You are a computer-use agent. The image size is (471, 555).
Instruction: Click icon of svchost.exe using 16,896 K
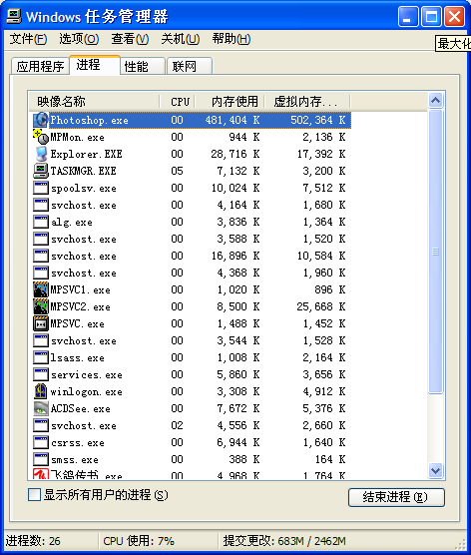pos(40,256)
